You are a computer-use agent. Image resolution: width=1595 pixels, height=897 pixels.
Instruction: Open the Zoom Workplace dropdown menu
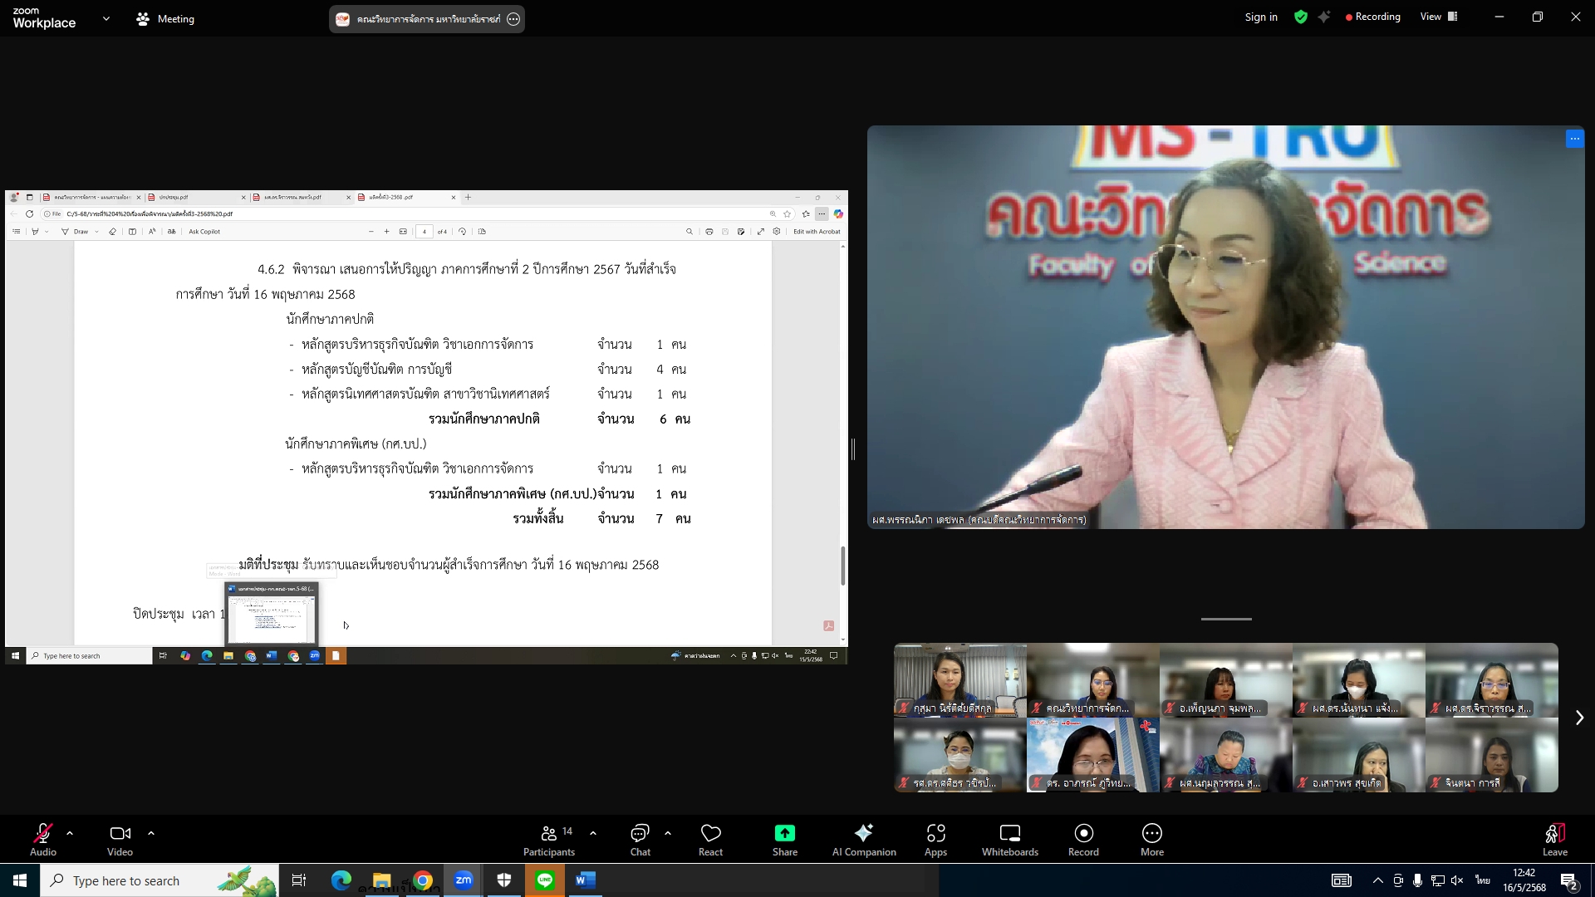(106, 18)
